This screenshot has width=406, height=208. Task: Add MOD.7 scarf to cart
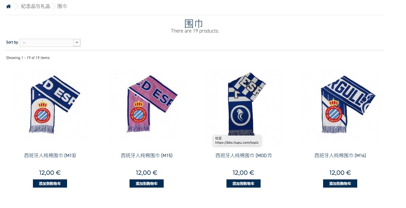244,184
